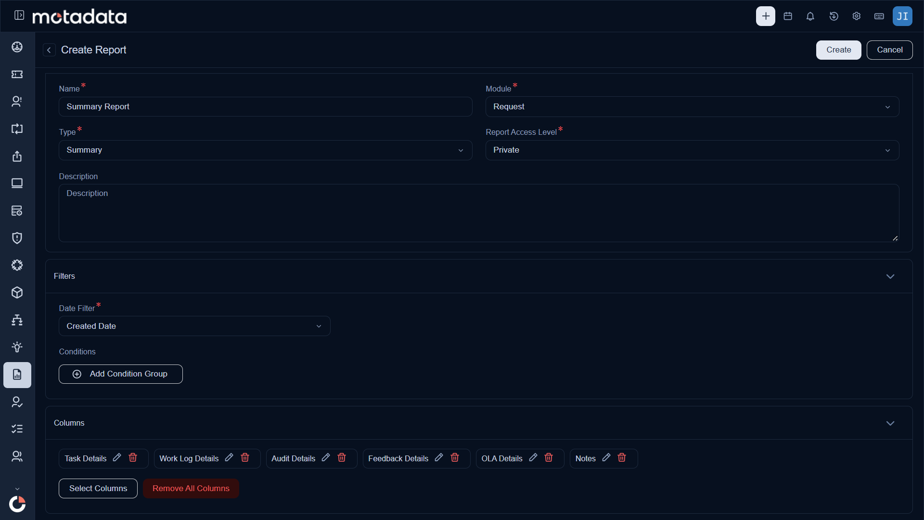Open the settings gear icon in header

857,16
